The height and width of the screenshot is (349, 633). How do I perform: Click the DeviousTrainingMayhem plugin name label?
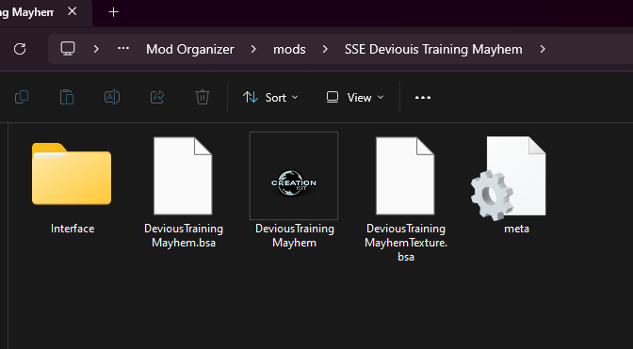click(x=295, y=236)
